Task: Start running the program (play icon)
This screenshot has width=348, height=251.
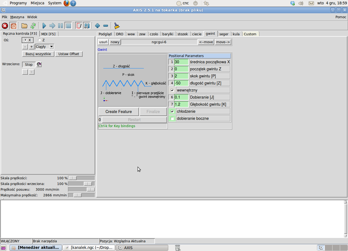Action: (44, 26)
